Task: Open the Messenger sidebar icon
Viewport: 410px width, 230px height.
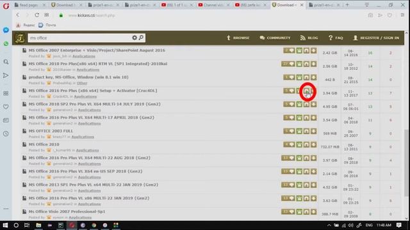Action: 6,30
